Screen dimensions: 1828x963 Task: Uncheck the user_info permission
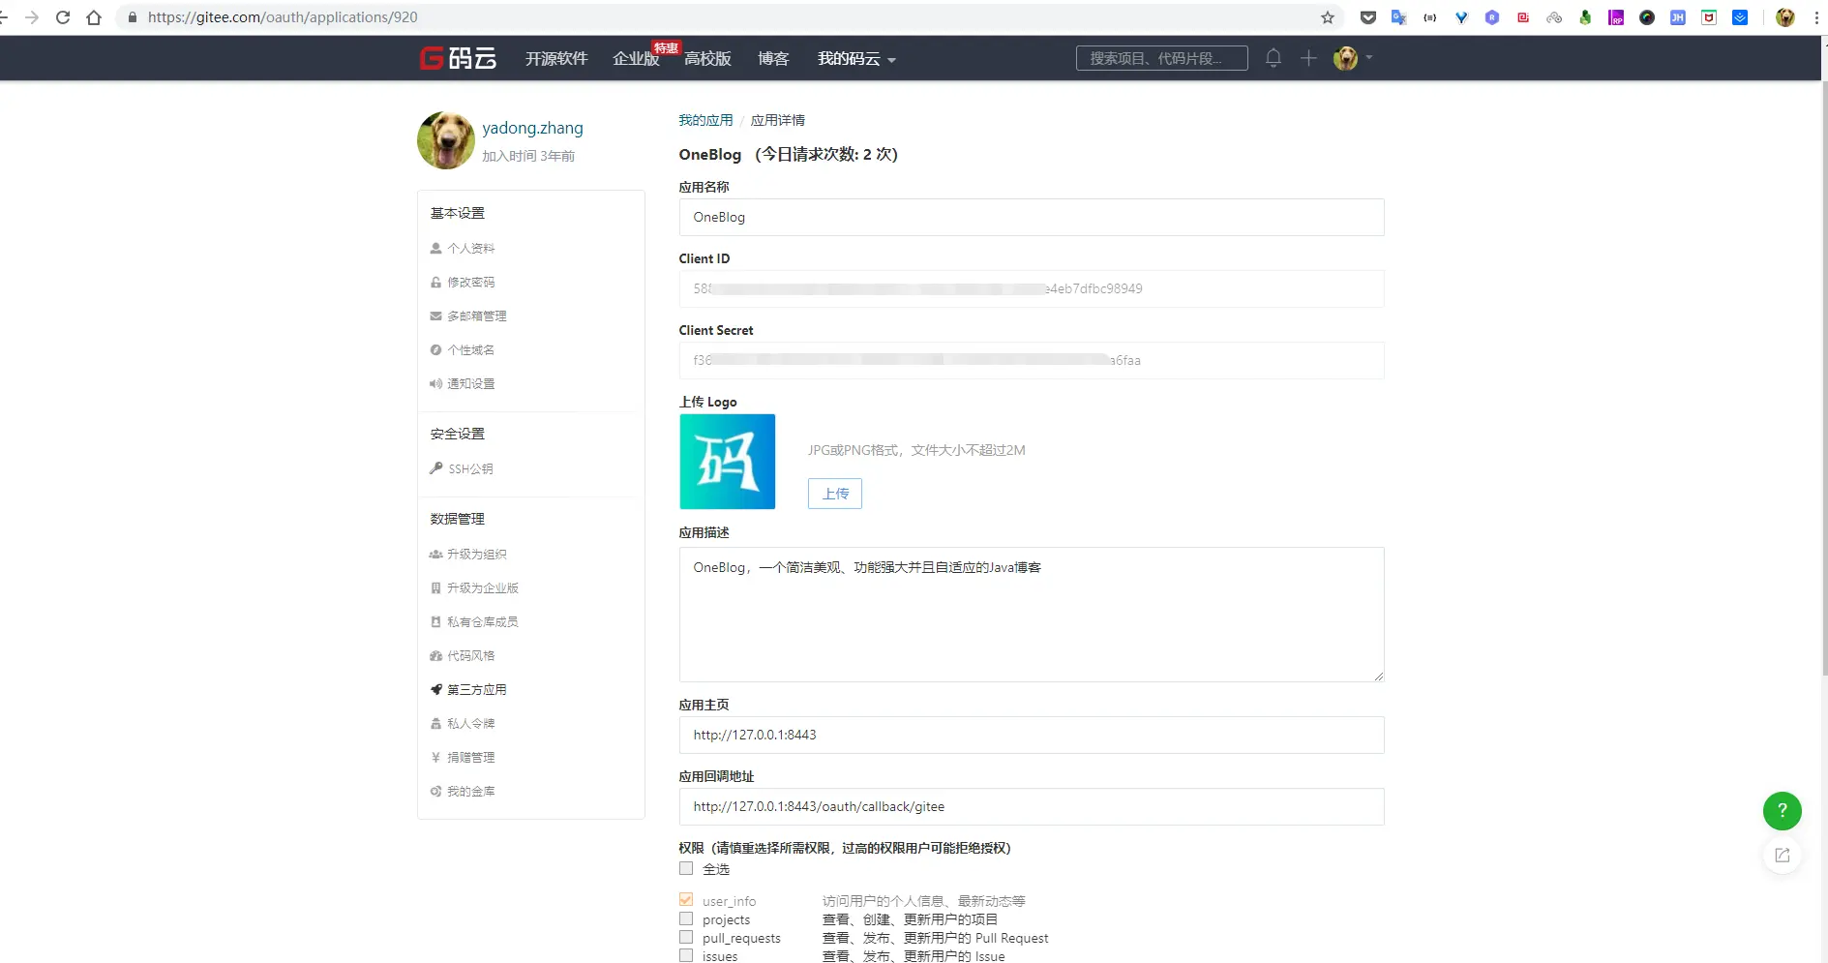(x=685, y=899)
